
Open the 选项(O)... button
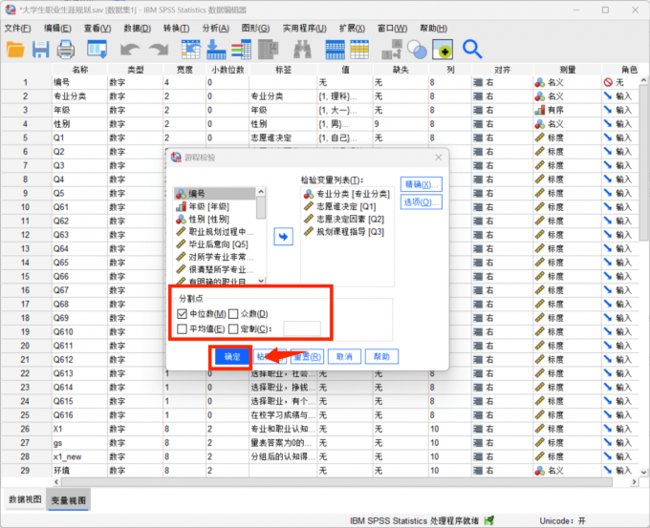tap(422, 202)
